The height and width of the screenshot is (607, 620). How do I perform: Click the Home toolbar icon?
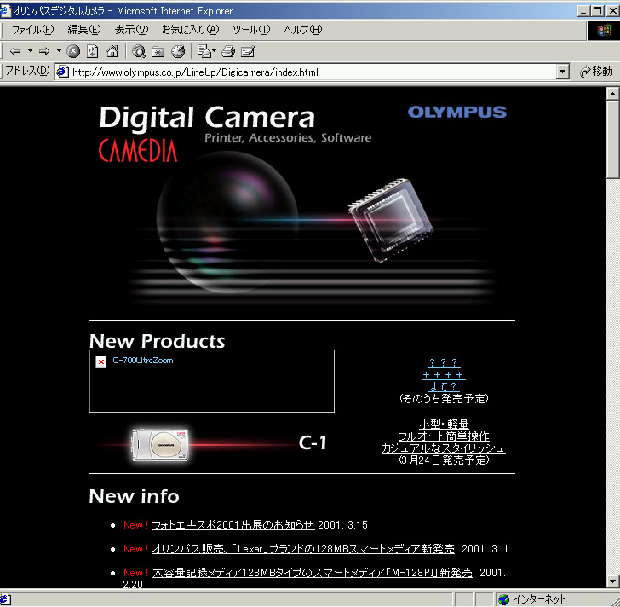112,51
